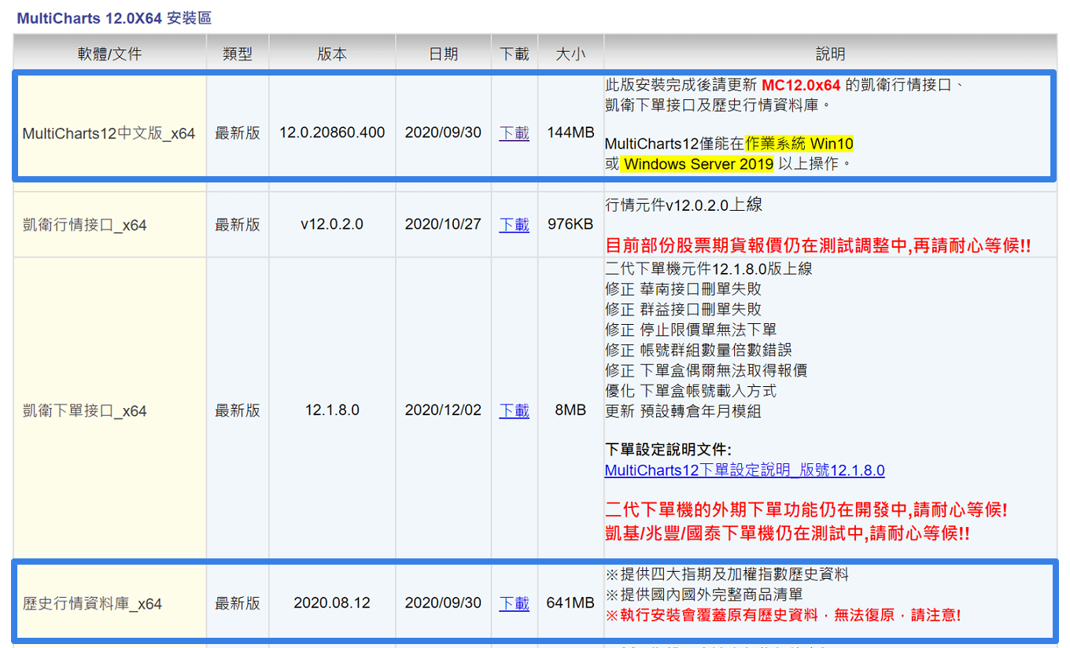The height and width of the screenshot is (648, 1070).
Task: Click the 大小 column header
Action: (x=570, y=53)
